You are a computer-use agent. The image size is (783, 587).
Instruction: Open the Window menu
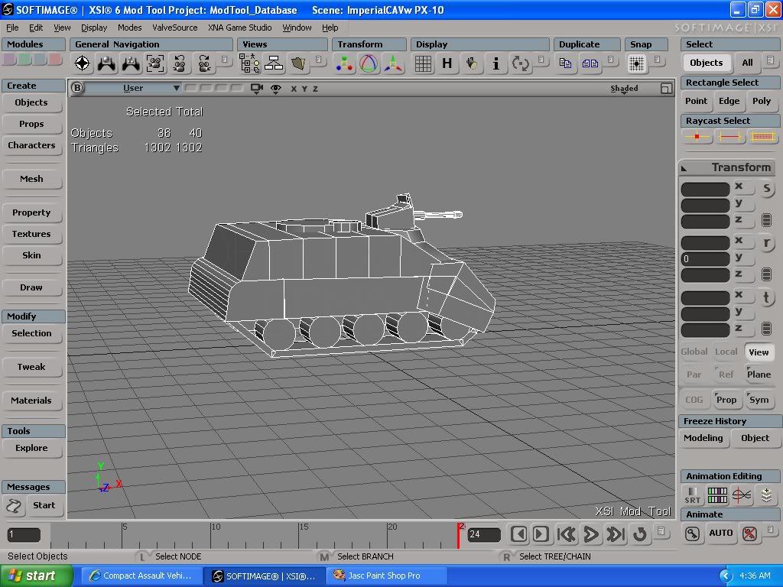[297, 28]
